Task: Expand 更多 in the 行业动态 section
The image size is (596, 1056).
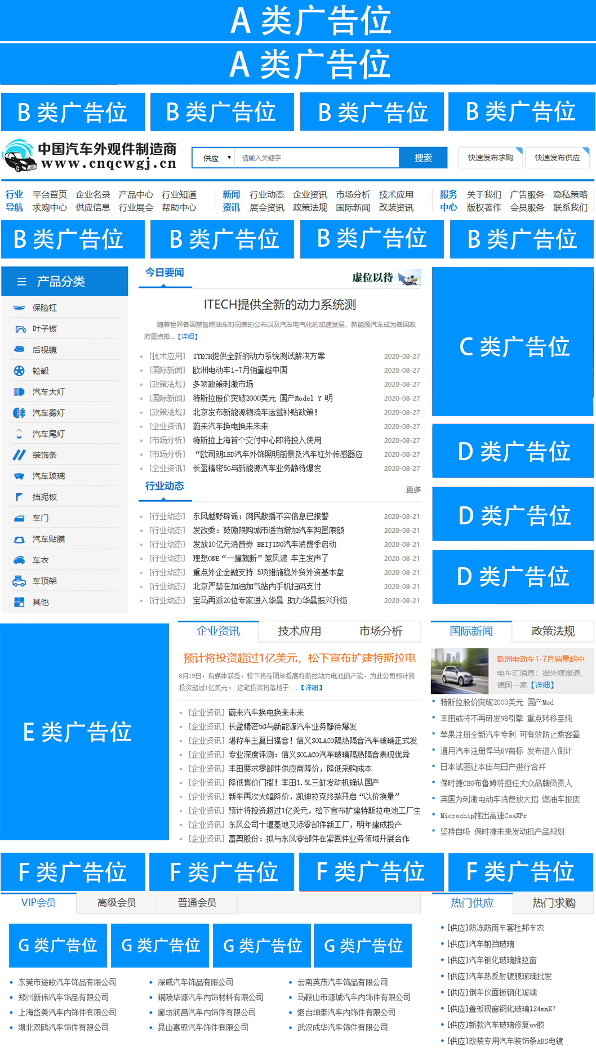Action: pyautogui.click(x=413, y=490)
